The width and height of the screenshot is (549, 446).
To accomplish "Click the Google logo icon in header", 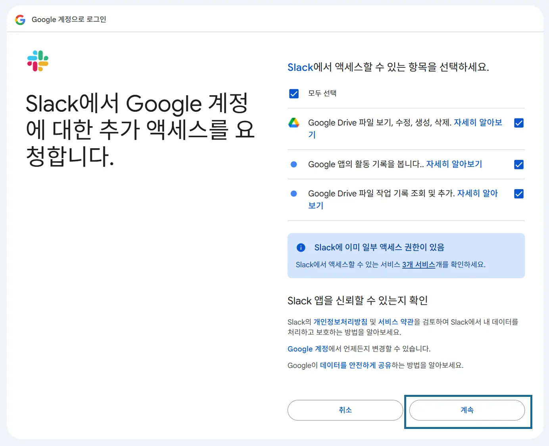I will pyautogui.click(x=20, y=19).
